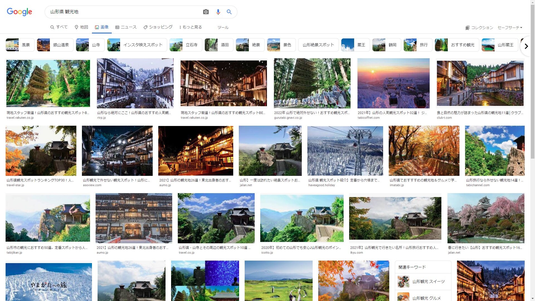This screenshot has width=535, height=301.
Task: Expand the セーフサーチ dropdown
Action: 510,28
